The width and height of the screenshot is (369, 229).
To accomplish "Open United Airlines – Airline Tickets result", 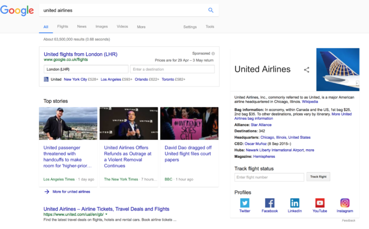I will [x=106, y=209].
